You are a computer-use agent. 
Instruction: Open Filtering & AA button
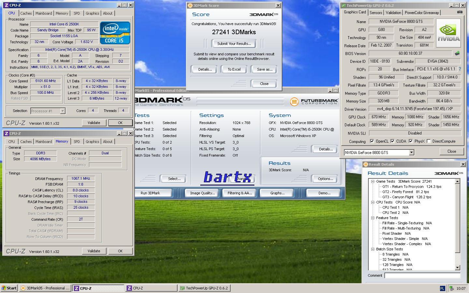(x=240, y=193)
